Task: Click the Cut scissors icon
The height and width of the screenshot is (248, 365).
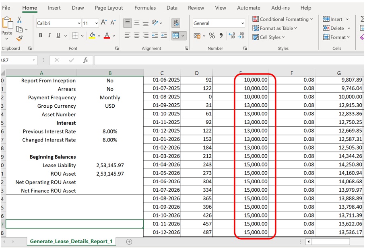Action: point(19,20)
